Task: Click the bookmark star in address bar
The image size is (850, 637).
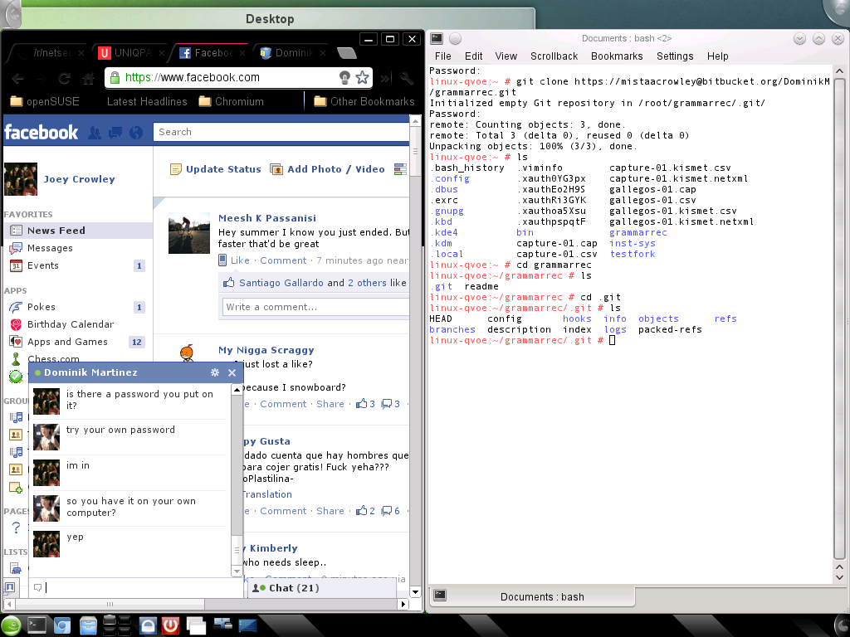Action: [x=362, y=78]
